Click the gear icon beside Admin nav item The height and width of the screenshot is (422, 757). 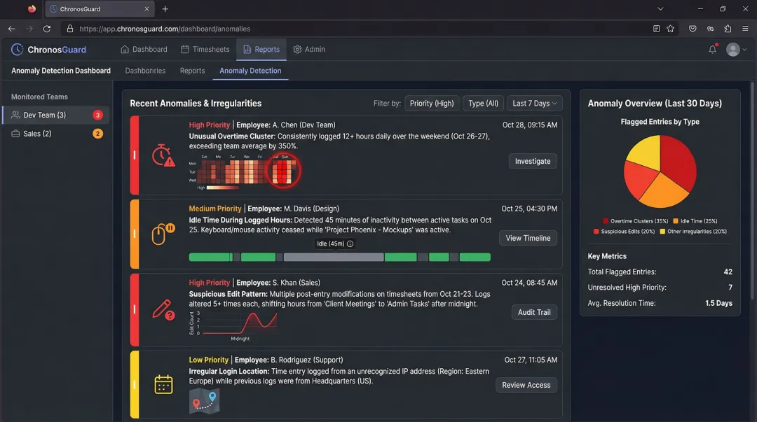(x=296, y=49)
